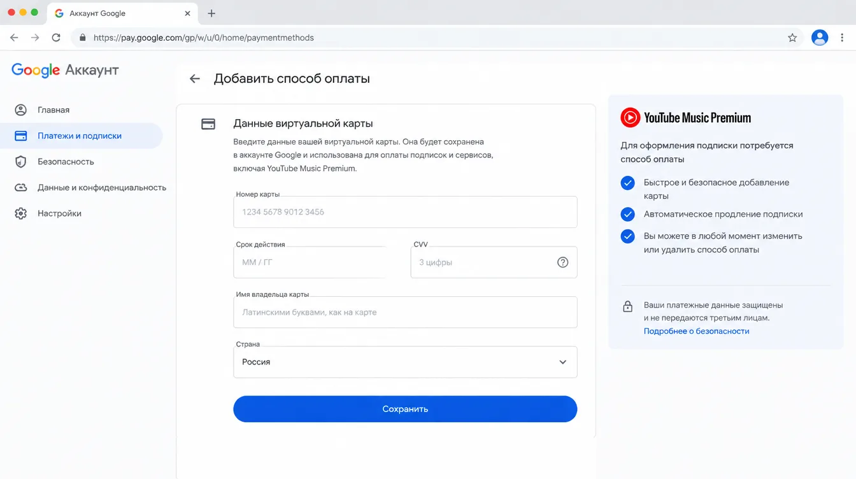Focus the Имя владельца карты field
Screen dimensions: 856x479
405,312
